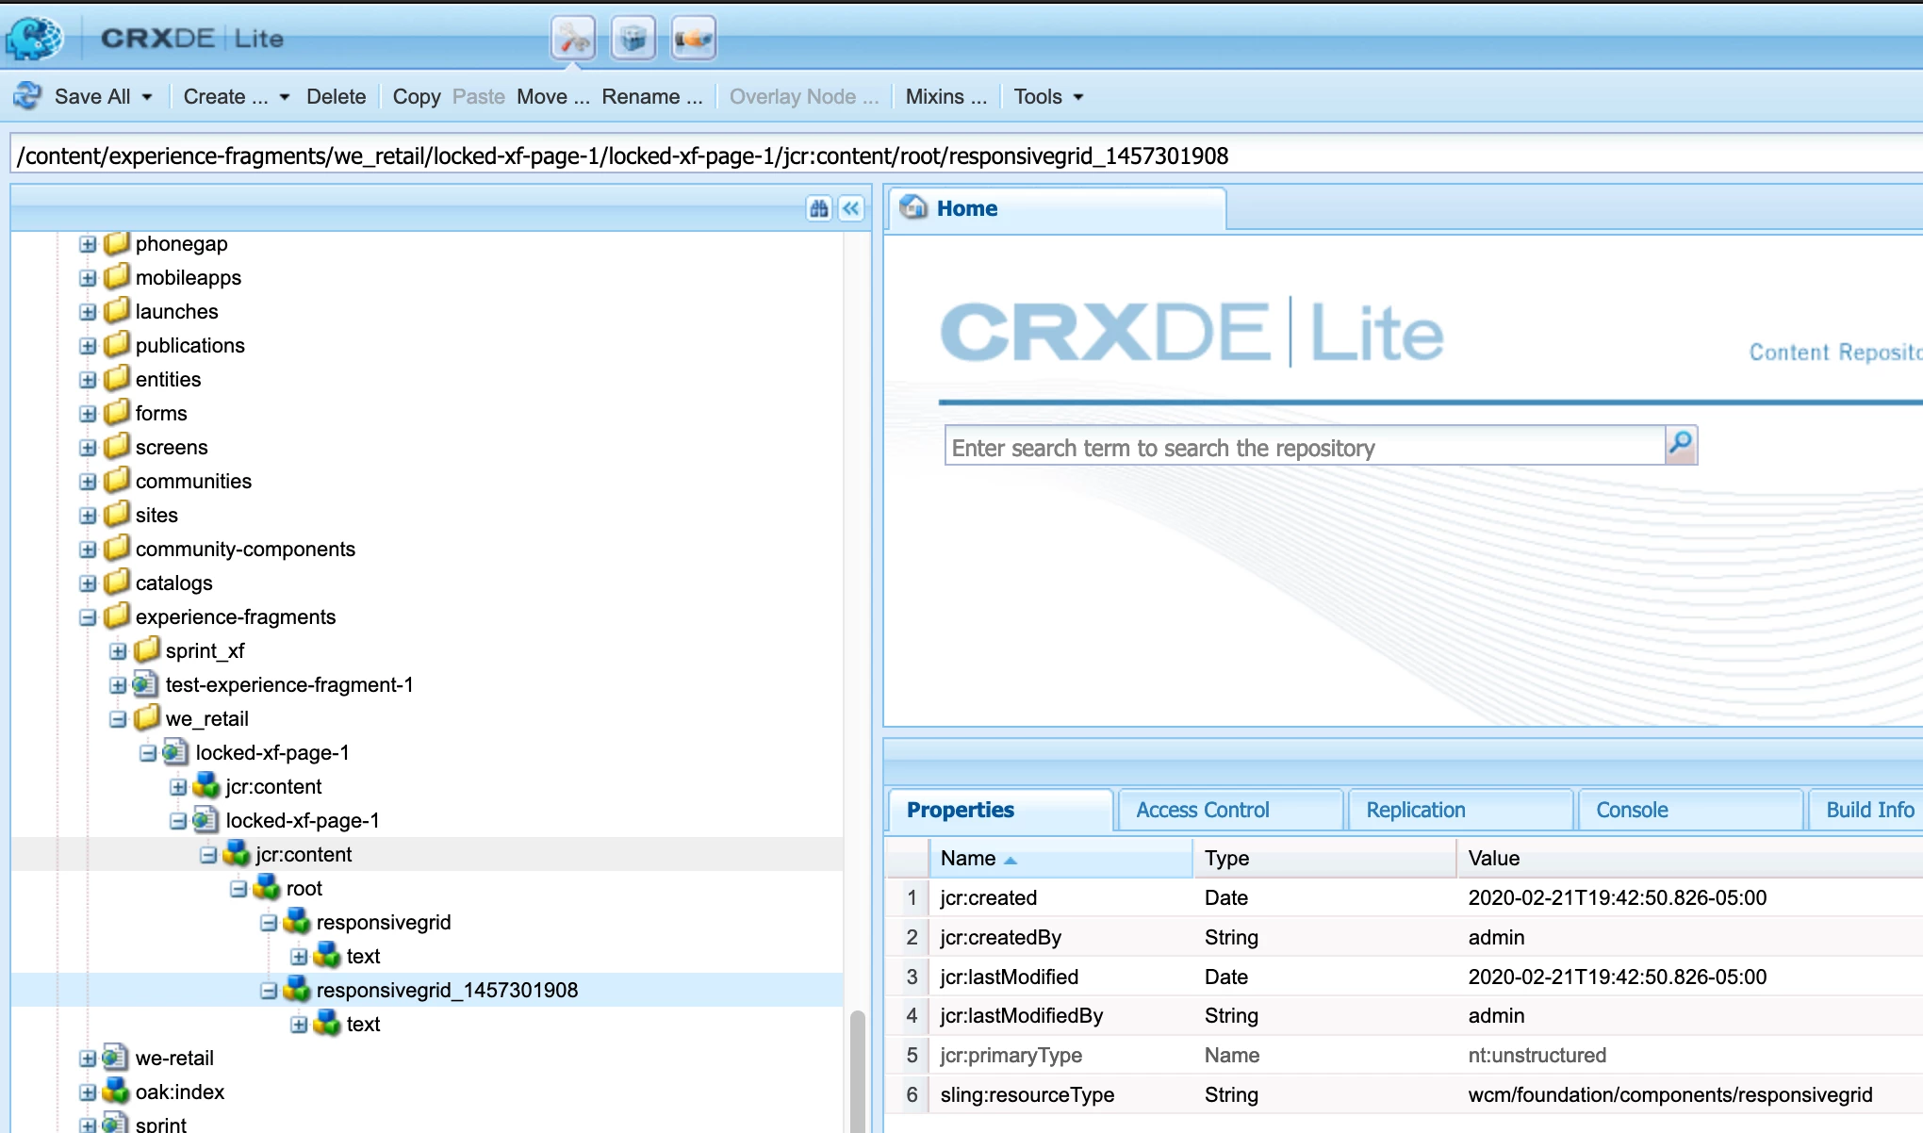Click the Delete button in toolbar
Image resolution: width=1923 pixels, height=1133 pixels.
click(x=336, y=97)
